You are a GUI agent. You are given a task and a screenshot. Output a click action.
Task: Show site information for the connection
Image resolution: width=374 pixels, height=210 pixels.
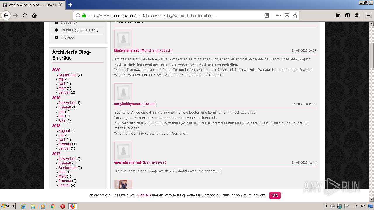(78, 15)
